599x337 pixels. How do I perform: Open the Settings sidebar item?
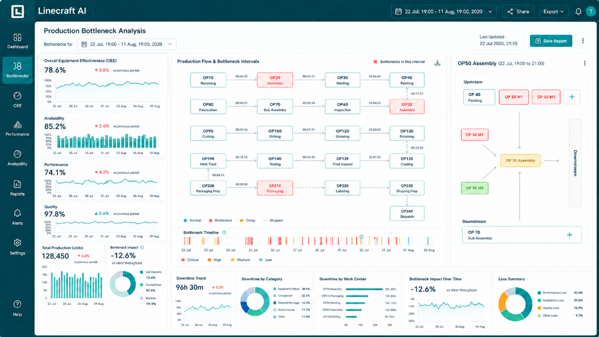click(17, 247)
